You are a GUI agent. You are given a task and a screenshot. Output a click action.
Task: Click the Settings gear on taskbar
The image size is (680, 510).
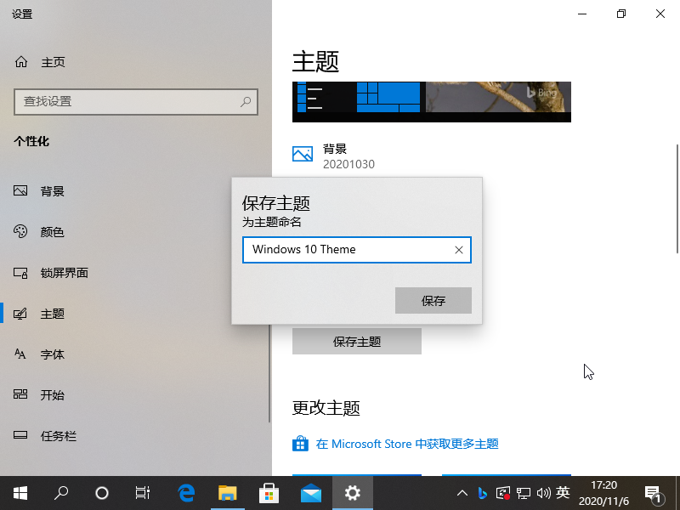(x=352, y=493)
